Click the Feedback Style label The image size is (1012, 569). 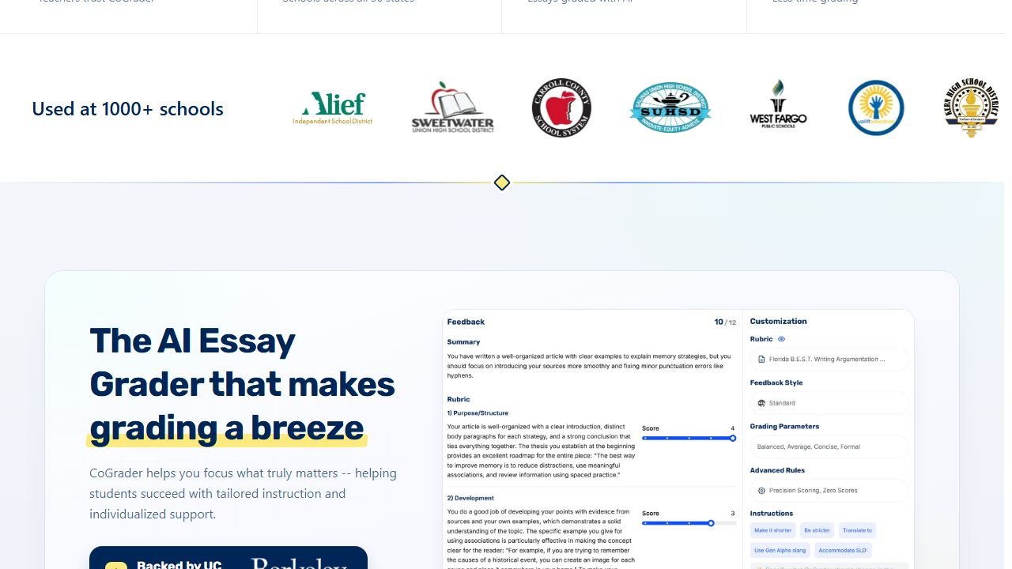(x=776, y=382)
